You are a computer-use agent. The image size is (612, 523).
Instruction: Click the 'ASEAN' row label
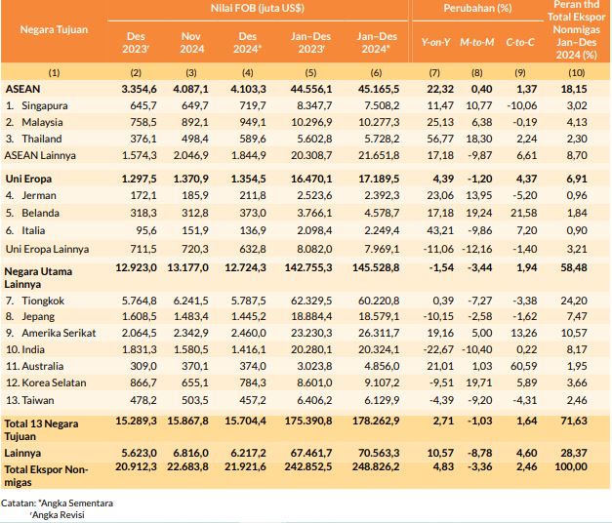click(x=23, y=88)
